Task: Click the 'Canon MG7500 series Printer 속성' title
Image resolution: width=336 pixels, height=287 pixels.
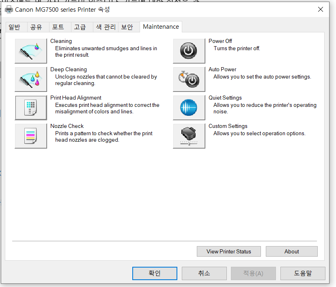Action: [x=62, y=10]
